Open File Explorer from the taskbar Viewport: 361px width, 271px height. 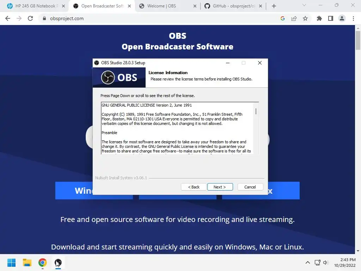[27, 263]
